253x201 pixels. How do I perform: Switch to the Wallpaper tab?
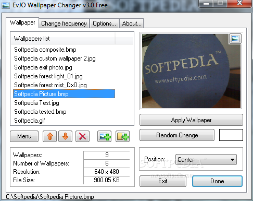(22, 22)
